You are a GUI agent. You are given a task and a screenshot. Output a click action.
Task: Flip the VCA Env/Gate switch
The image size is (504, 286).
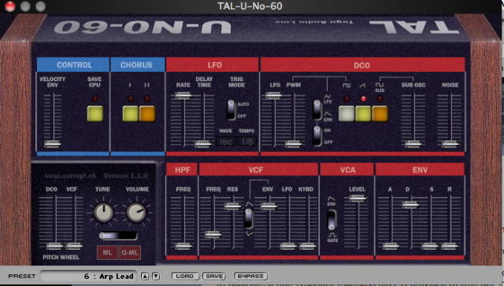[332, 221]
